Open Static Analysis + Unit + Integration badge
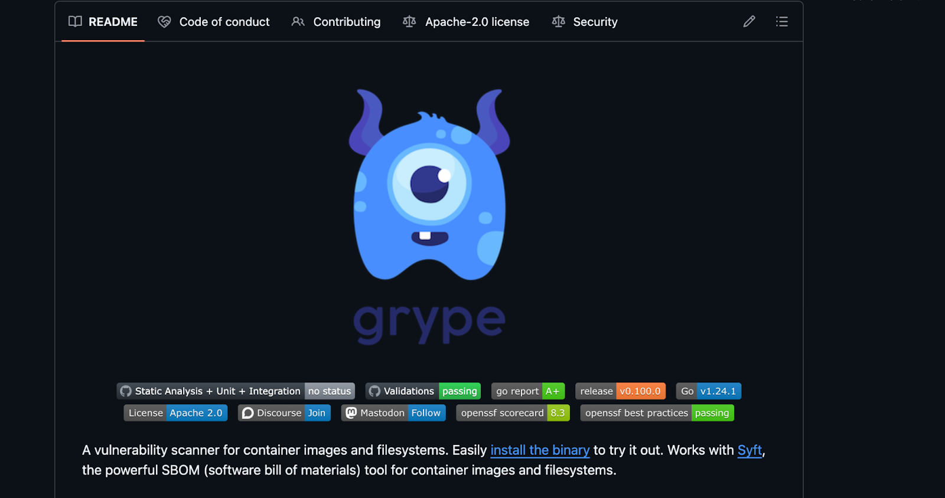The image size is (945, 498). coord(236,391)
